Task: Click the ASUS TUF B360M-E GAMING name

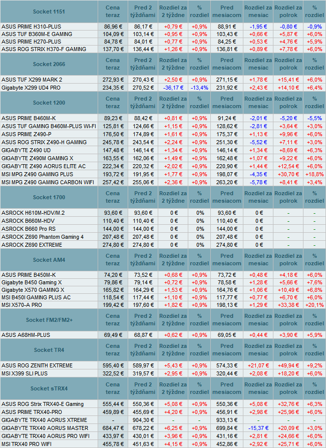Action: 37,34
